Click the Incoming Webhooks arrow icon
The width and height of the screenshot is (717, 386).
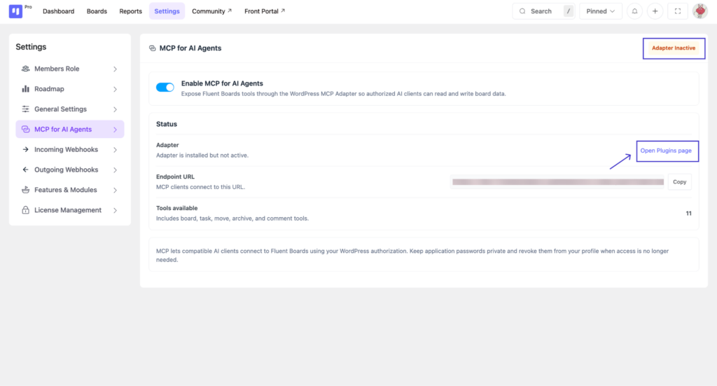[26, 149]
